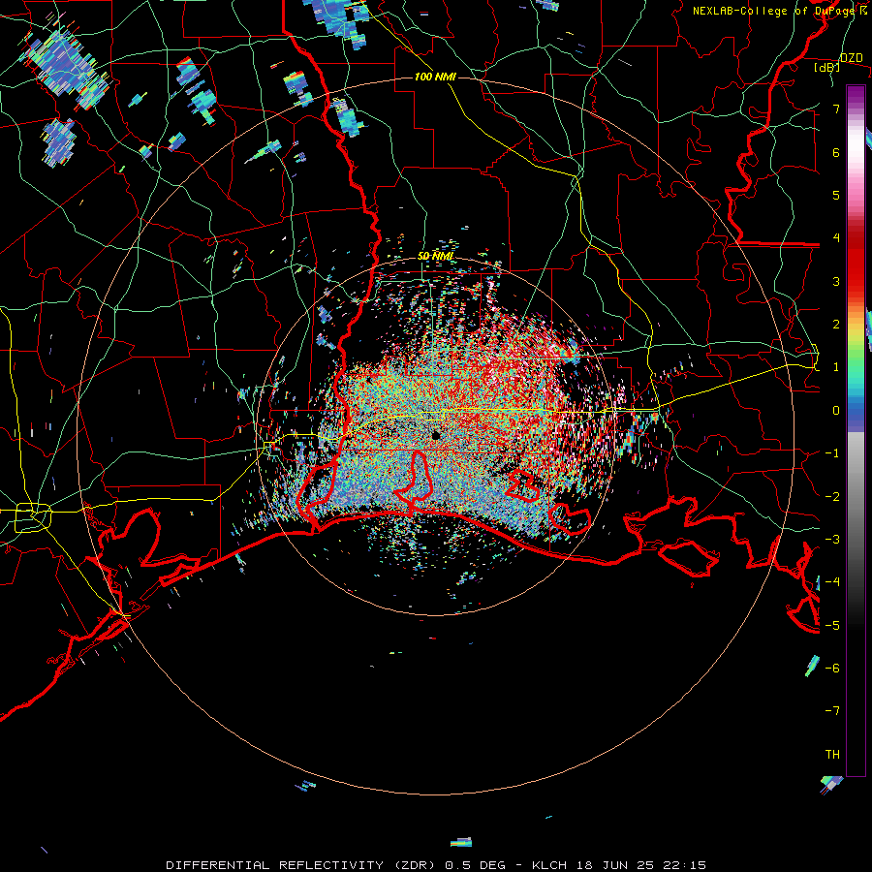The height and width of the screenshot is (872, 872).
Task: Click the Differential Reflectivity KLCH caption text
Action: pos(435,865)
